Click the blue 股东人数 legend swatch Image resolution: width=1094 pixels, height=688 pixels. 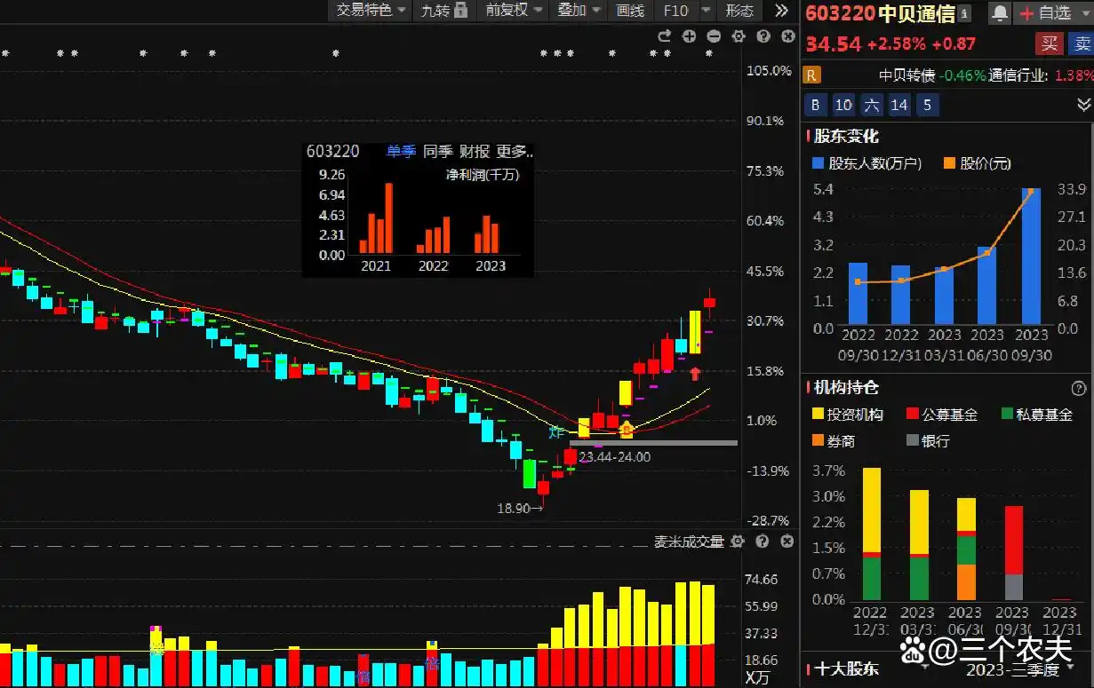[x=818, y=163]
